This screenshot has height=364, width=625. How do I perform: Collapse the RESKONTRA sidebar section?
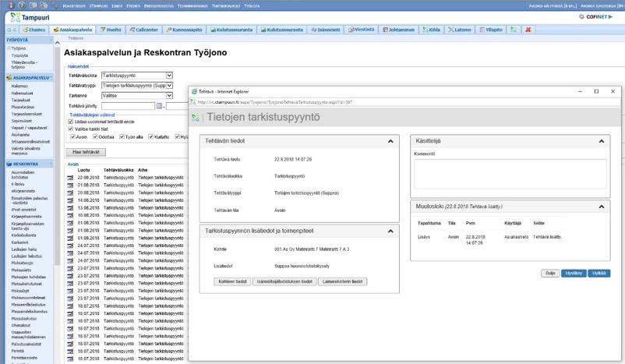[x=51, y=164]
